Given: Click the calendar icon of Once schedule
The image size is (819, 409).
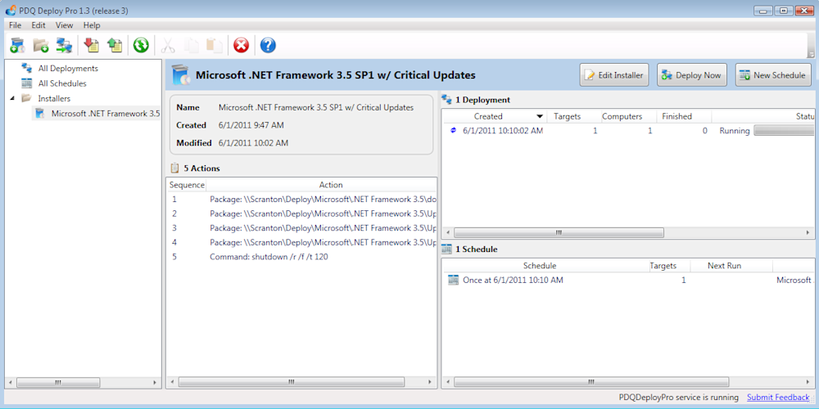Looking at the screenshot, I should tap(454, 280).
